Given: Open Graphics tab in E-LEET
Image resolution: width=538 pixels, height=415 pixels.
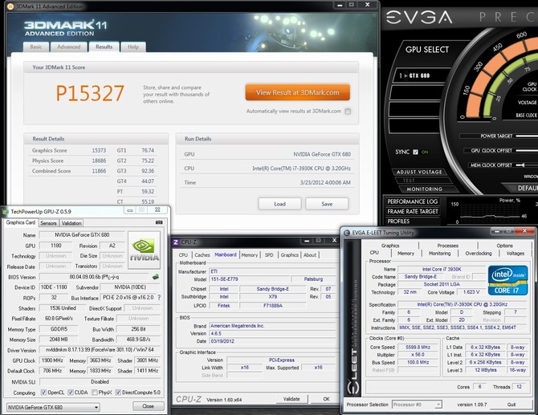Looking at the screenshot, I should tap(390, 246).
